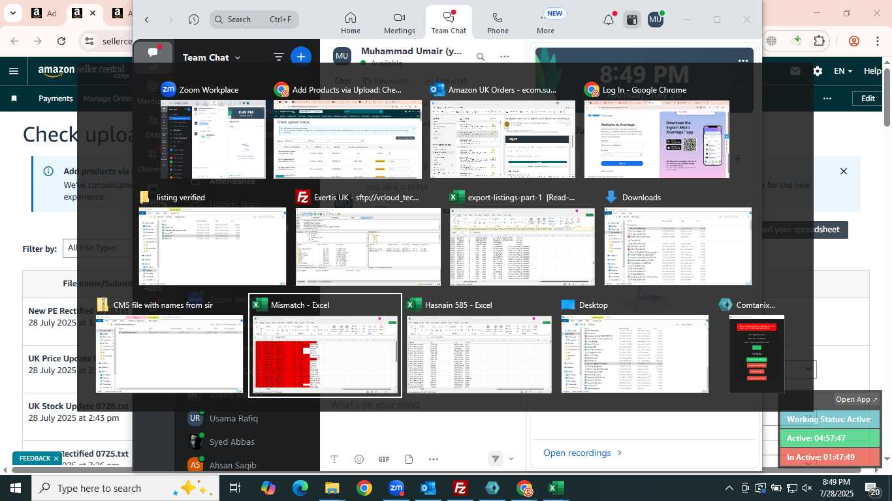
Task: Click search icon in Muhammad Umair chat header
Action: pyautogui.click(x=481, y=57)
